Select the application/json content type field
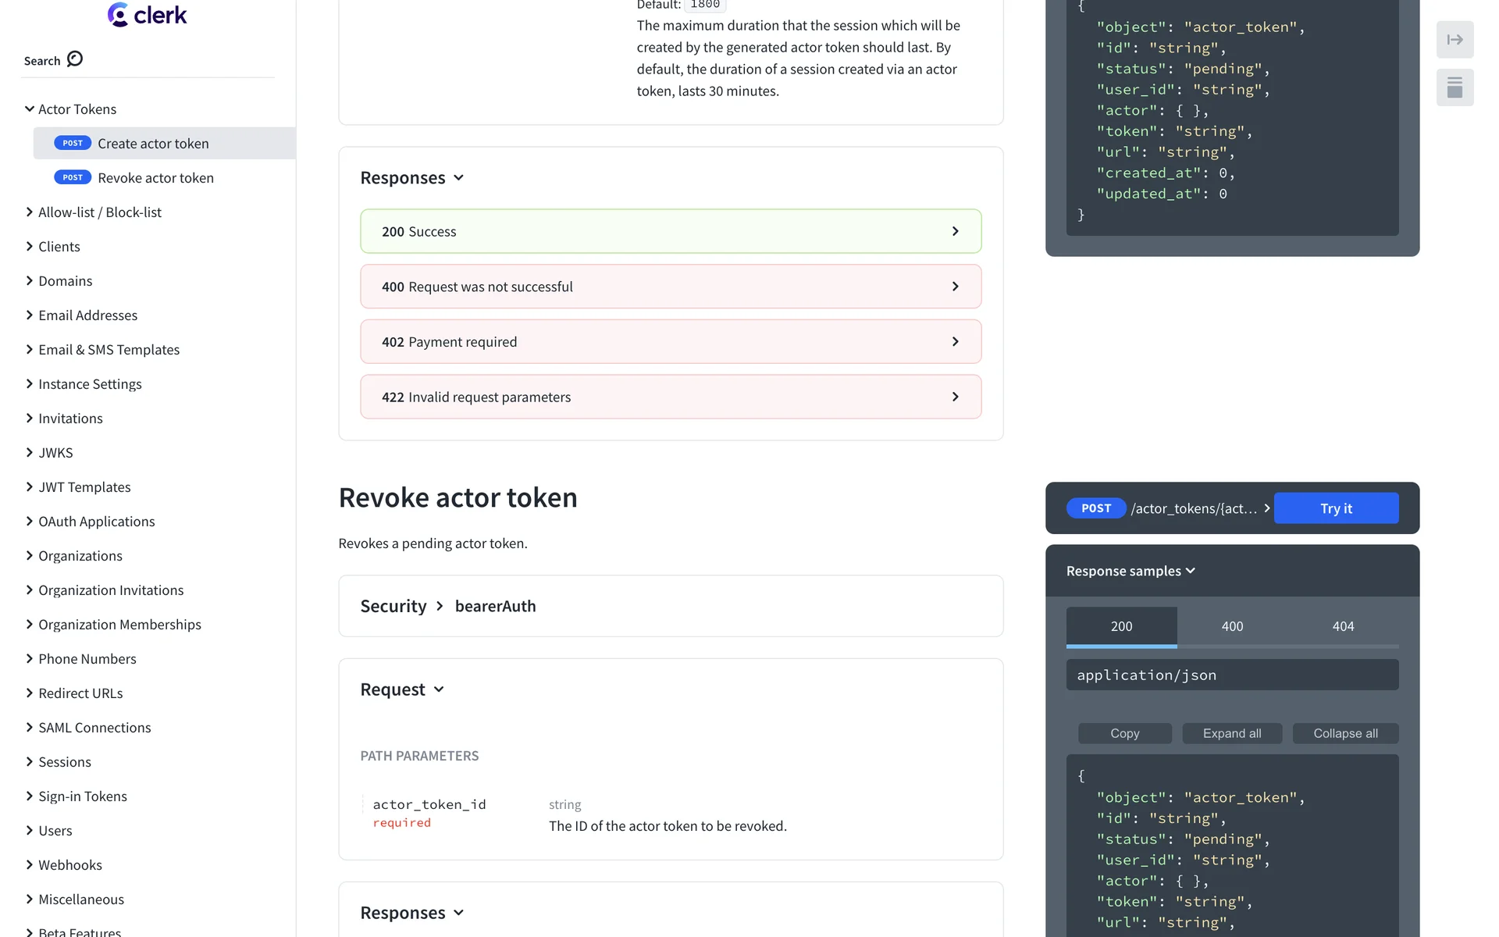 pyautogui.click(x=1231, y=675)
